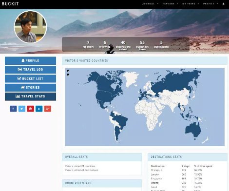
Task: Zoom out on the visited countries map
Action: click(x=68, y=75)
